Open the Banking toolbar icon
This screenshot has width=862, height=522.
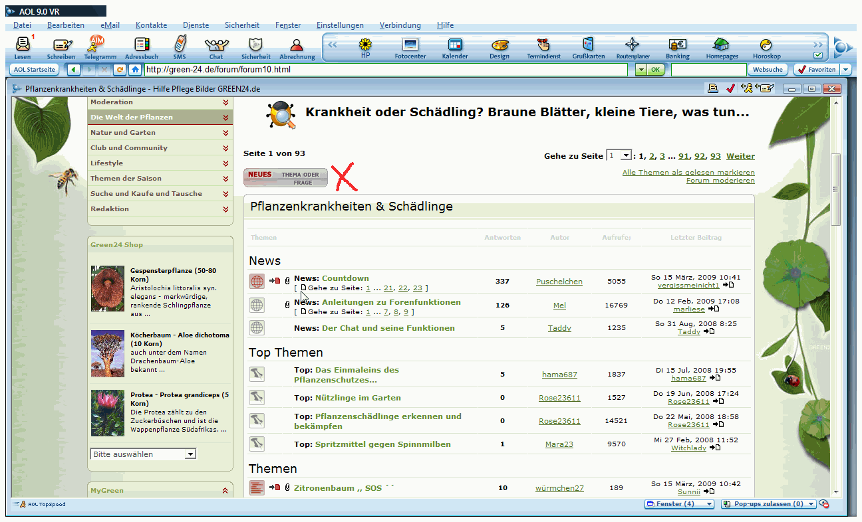677,46
